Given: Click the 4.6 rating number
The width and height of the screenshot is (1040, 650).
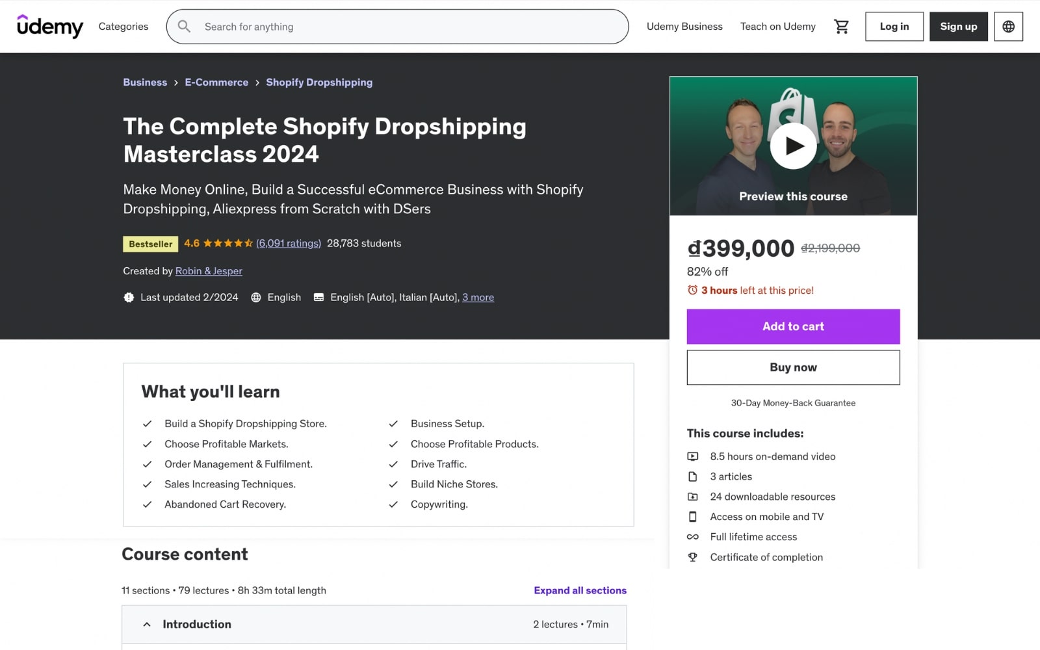Looking at the screenshot, I should coord(192,243).
